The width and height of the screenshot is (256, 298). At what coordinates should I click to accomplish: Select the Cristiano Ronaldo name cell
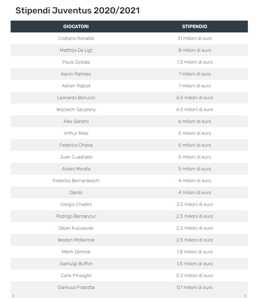[76, 38]
